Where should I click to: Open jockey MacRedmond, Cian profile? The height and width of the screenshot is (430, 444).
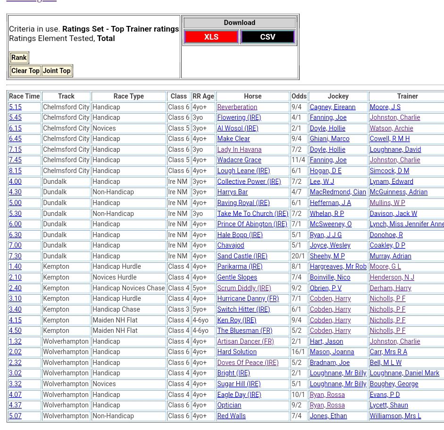[337, 192]
